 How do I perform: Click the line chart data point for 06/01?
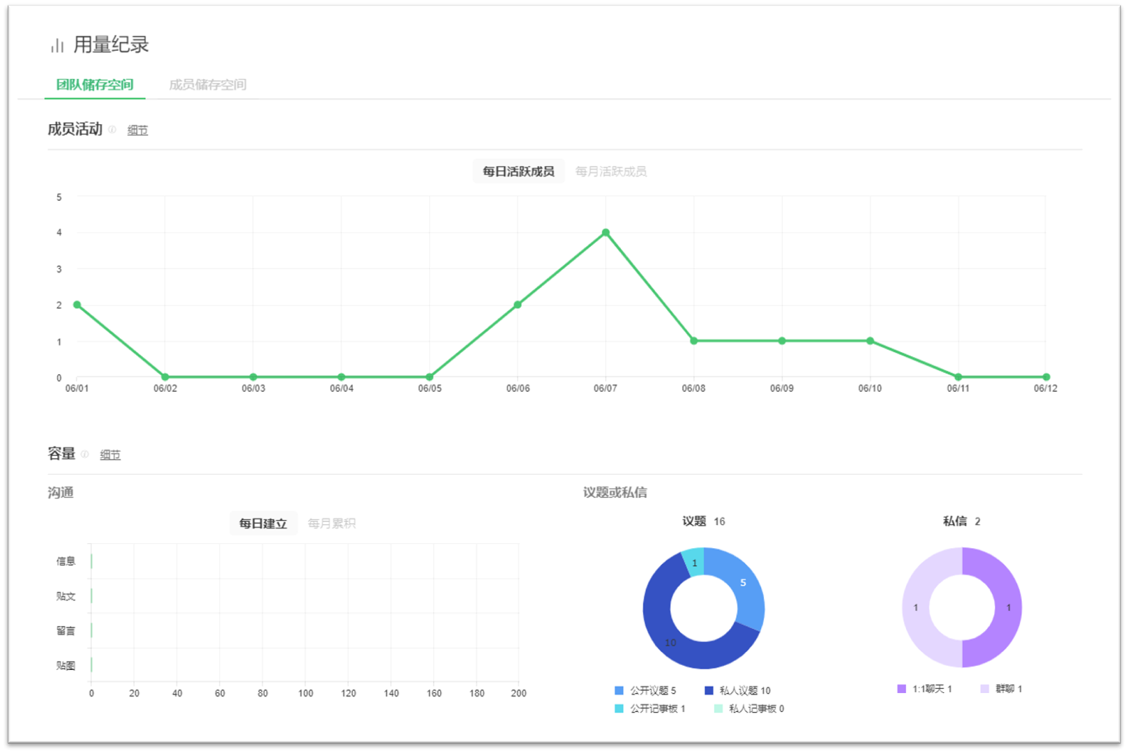[x=77, y=305]
